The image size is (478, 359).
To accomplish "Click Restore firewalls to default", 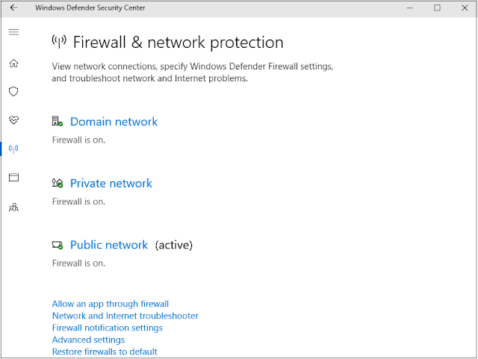I will tap(105, 352).
